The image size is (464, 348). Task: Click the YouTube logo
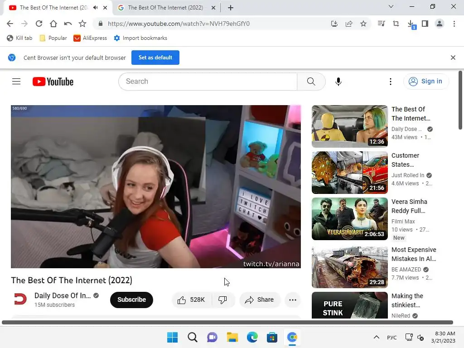[53, 82]
